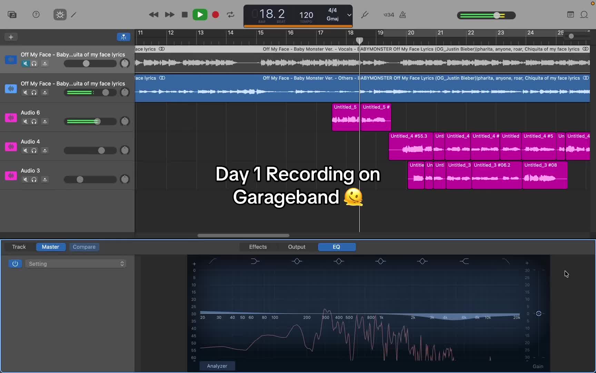596x373 pixels.
Task: Open the Loop Browser icon
Action: point(584,15)
